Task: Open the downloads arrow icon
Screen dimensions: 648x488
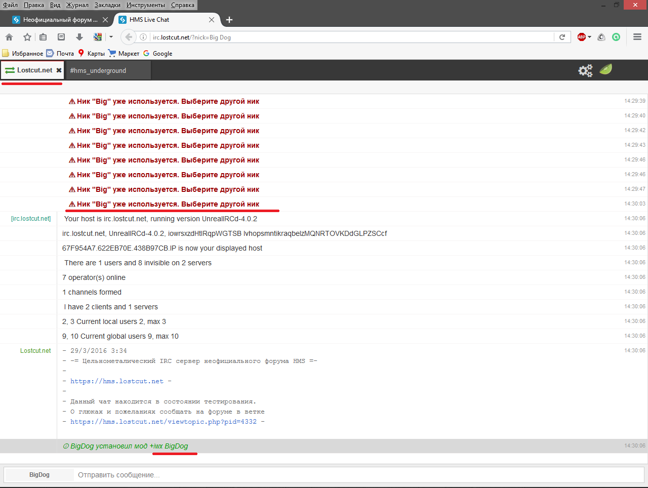Action: [x=79, y=37]
